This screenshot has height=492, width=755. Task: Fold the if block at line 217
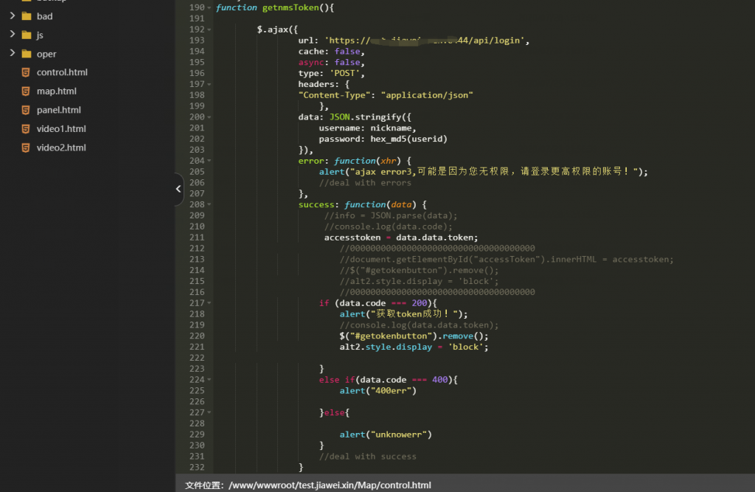(x=209, y=303)
